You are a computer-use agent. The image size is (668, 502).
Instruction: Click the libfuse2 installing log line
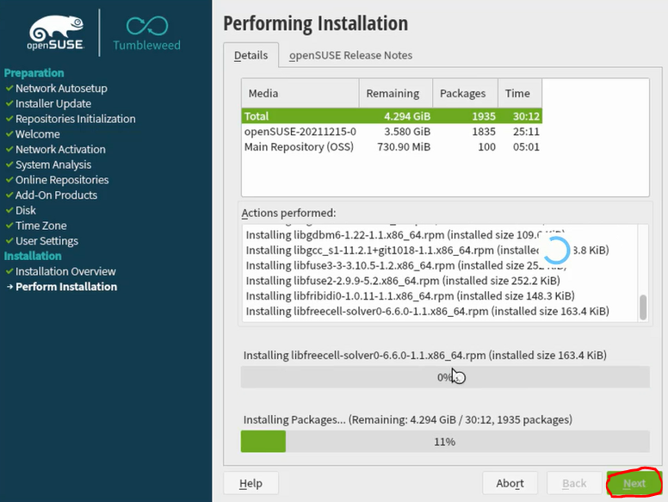[x=403, y=281]
